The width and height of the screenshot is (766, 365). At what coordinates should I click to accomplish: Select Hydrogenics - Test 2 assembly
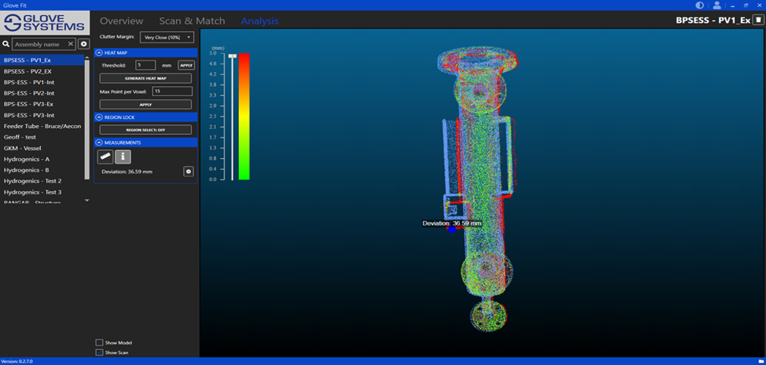[42, 181]
